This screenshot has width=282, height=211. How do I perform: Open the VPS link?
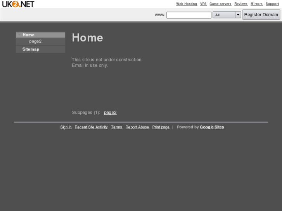coord(203,4)
